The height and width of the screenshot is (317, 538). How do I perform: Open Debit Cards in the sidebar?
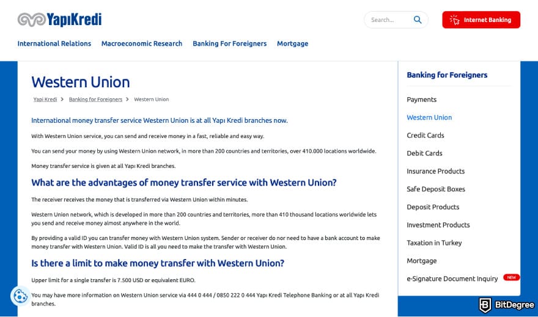tap(424, 153)
